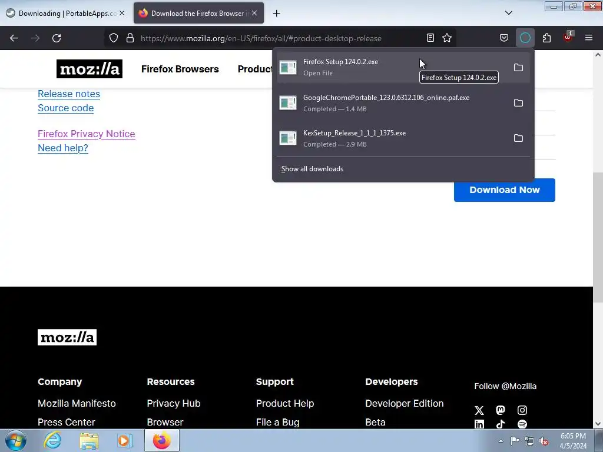Show Firefox Setup file in folder
Viewport: 603px width, 452px height.
tap(518, 68)
